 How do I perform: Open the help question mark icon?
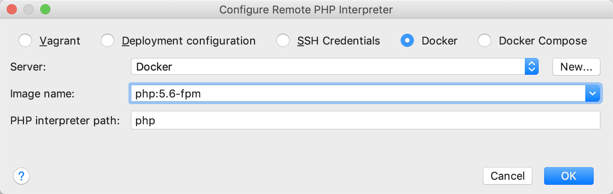21,176
